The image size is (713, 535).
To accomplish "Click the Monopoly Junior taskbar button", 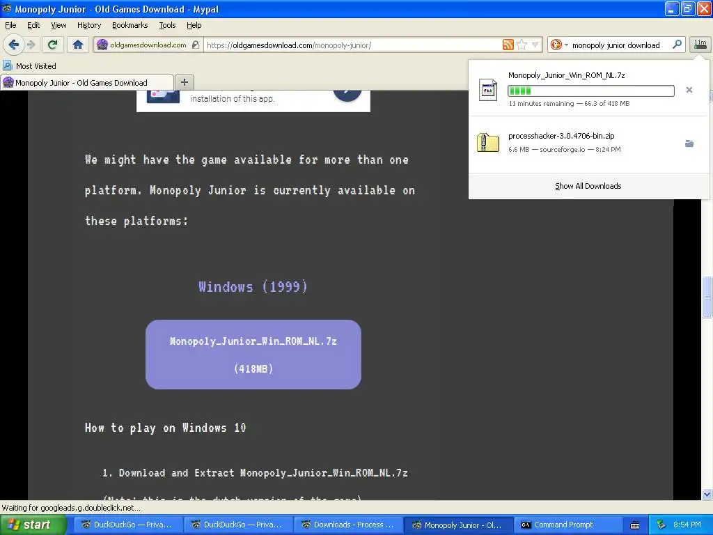I will click(457, 525).
